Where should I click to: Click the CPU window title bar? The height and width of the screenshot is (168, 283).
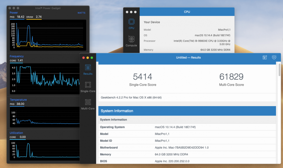pos(187,12)
